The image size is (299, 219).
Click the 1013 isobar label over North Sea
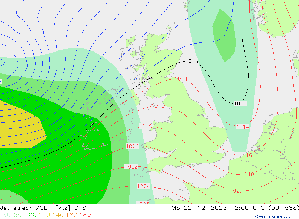pyautogui.click(x=240, y=103)
